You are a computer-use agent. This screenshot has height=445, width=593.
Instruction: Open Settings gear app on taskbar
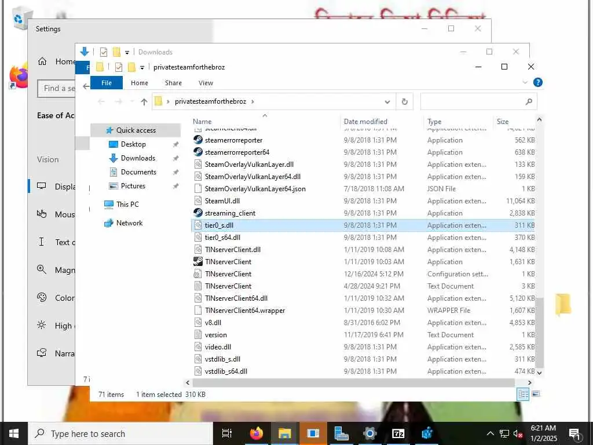[x=369, y=433]
